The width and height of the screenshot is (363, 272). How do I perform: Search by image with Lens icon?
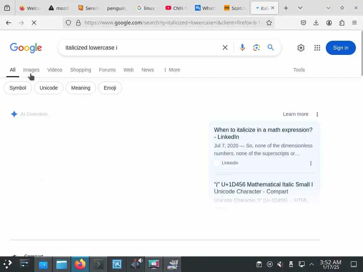coord(256,48)
